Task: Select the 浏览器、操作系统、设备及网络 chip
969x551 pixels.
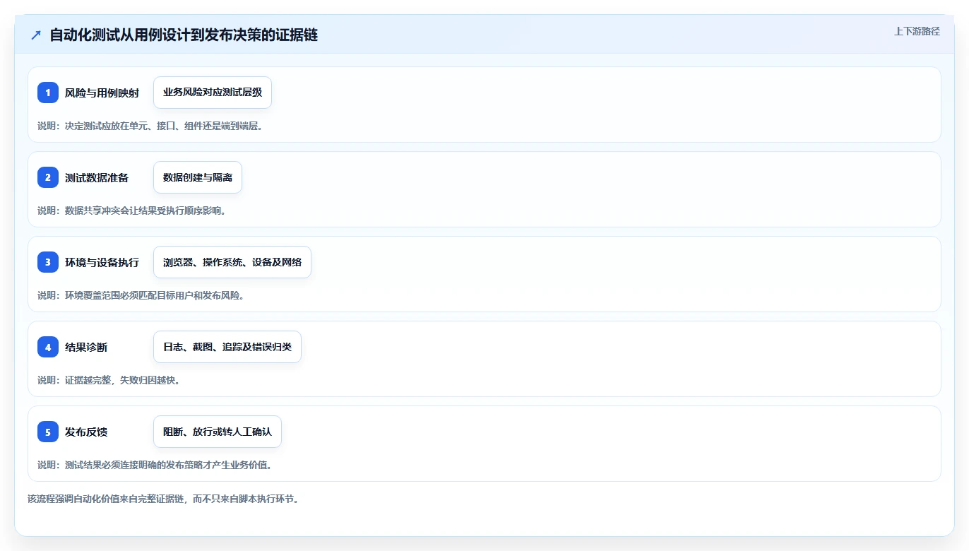Action: 232,262
